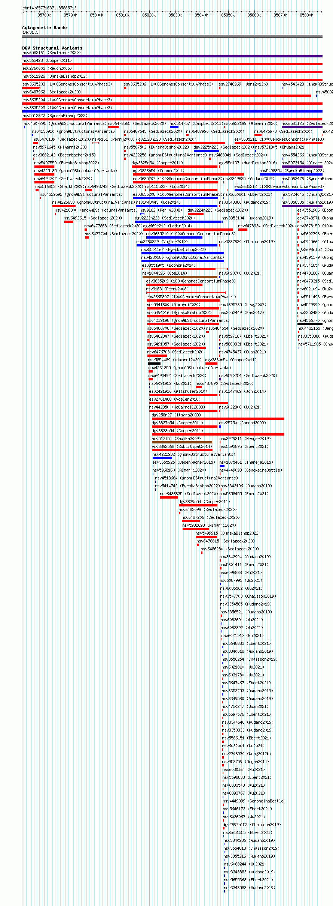Click esv3682142 (Besenbacher2015) label
This screenshot has width=333, height=906.
pyautogui.click(x=64, y=155)
